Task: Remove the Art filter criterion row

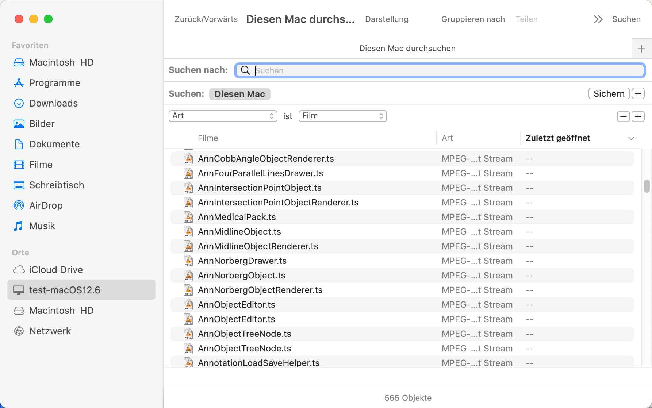Action: [623, 116]
